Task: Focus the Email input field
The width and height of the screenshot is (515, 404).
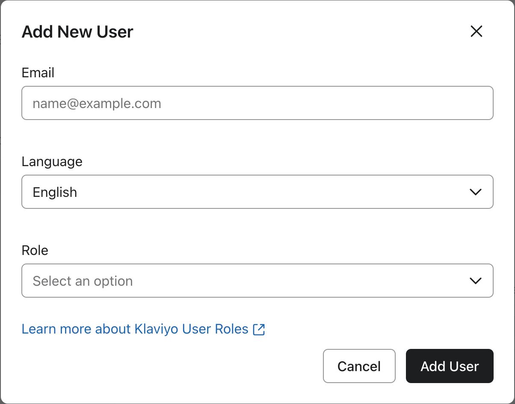Action: point(257,103)
